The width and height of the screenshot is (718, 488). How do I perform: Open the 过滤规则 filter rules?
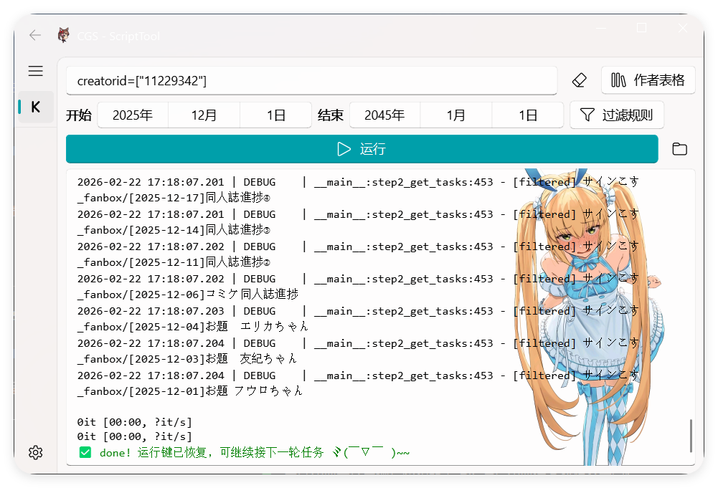click(616, 115)
